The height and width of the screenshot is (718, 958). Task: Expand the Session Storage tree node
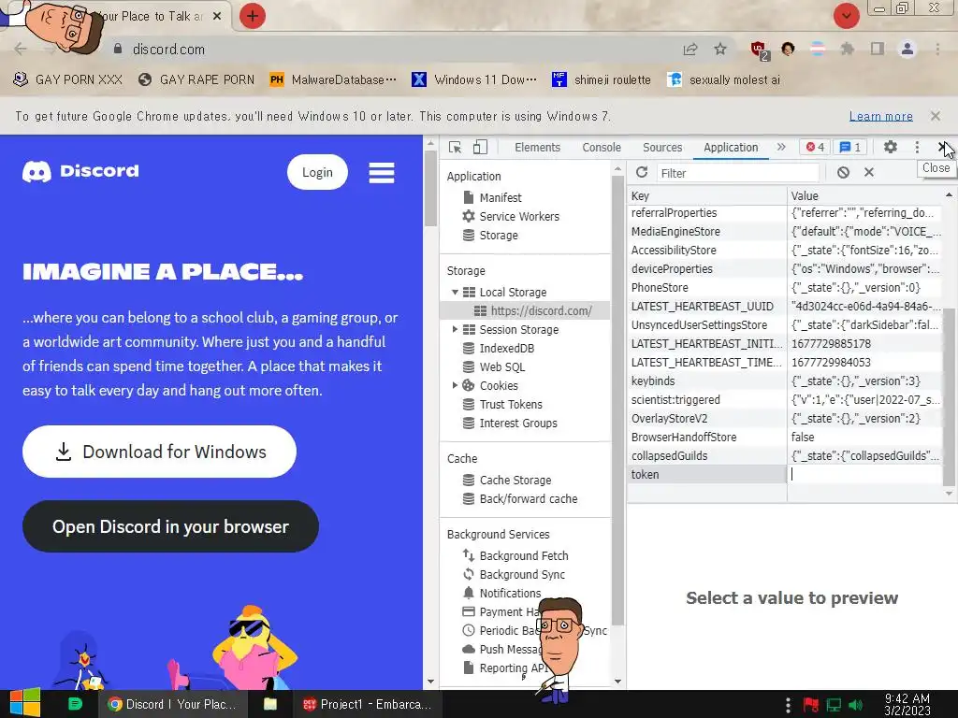pyautogui.click(x=455, y=329)
